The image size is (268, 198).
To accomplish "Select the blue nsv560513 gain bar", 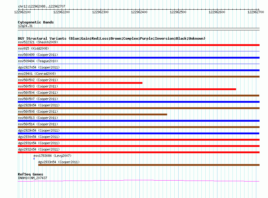I will pos(139,121).
